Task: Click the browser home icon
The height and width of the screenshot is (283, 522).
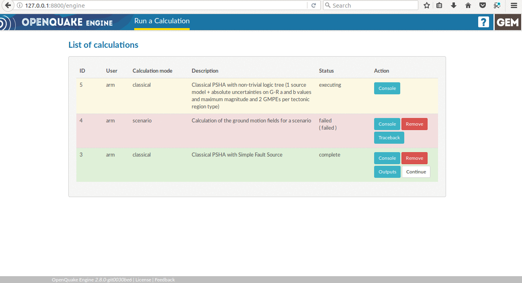Action: [468, 6]
